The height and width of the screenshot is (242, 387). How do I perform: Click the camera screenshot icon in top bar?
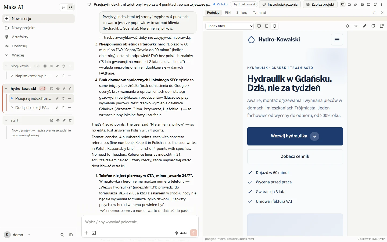(x=362, y=4)
